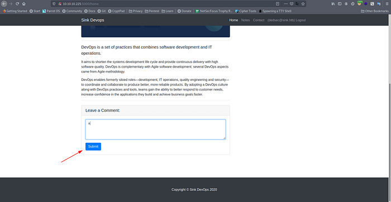This screenshot has width=391, height=202.
Task: Click inside the comment text area
Action: click(156, 129)
